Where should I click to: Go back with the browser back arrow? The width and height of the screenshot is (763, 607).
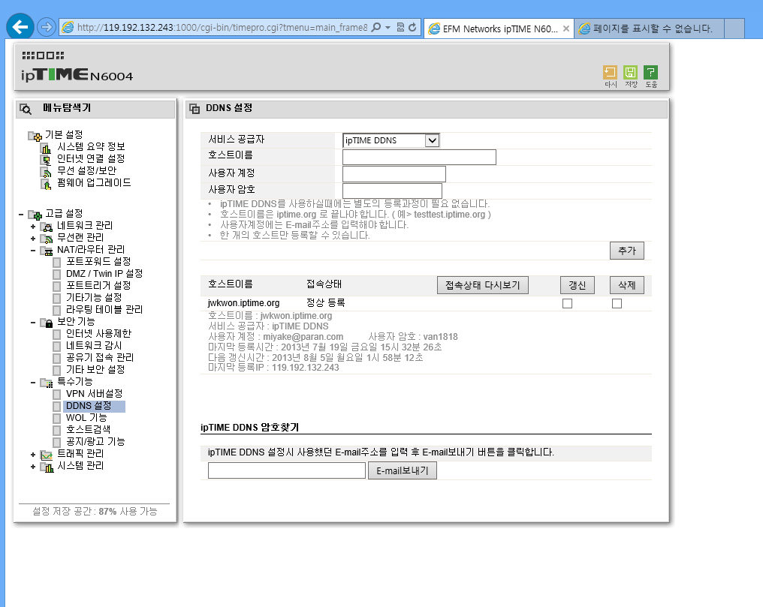click(20, 27)
